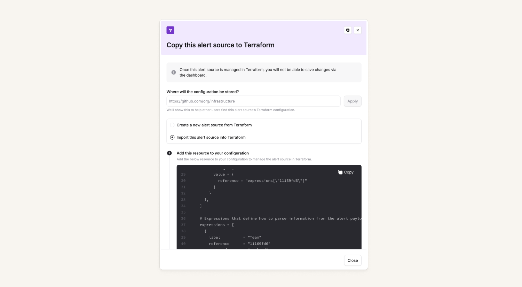Click the Expressions comment on line 36
The height and width of the screenshot is (287, 522).
tap(280, 219)
